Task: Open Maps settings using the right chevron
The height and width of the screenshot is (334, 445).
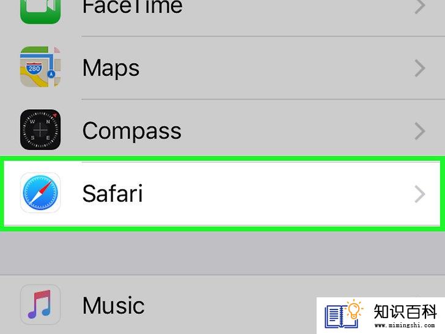Action: [x=420, y=68]
